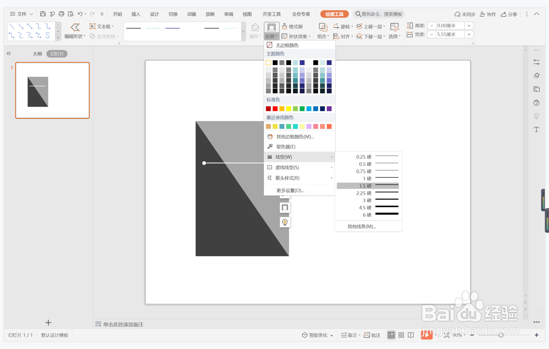Viewport: 549px width, 349px height.
Task: Toggle comments via 批注
Action: tap(372, 335)
